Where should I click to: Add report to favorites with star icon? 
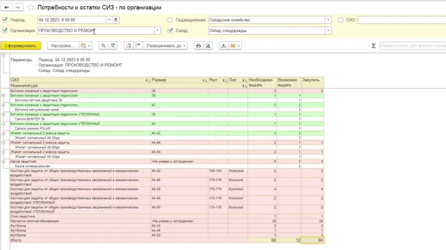pos(31,8)
